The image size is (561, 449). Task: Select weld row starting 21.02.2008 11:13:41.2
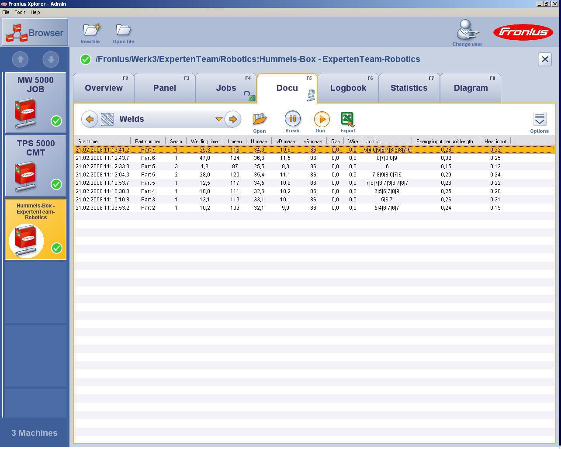(314, 150)
